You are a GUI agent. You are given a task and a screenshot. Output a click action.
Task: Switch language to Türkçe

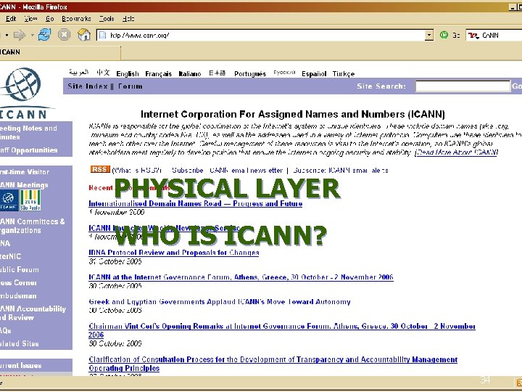click(x=343, y=73)
